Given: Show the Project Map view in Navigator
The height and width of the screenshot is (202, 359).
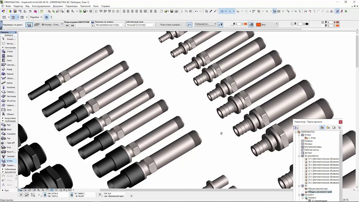Looking at the screenshot, I should coord(322,127).
